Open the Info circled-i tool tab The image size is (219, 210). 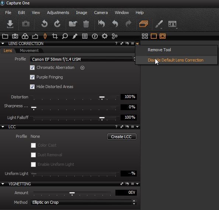[x=95, y=36]
